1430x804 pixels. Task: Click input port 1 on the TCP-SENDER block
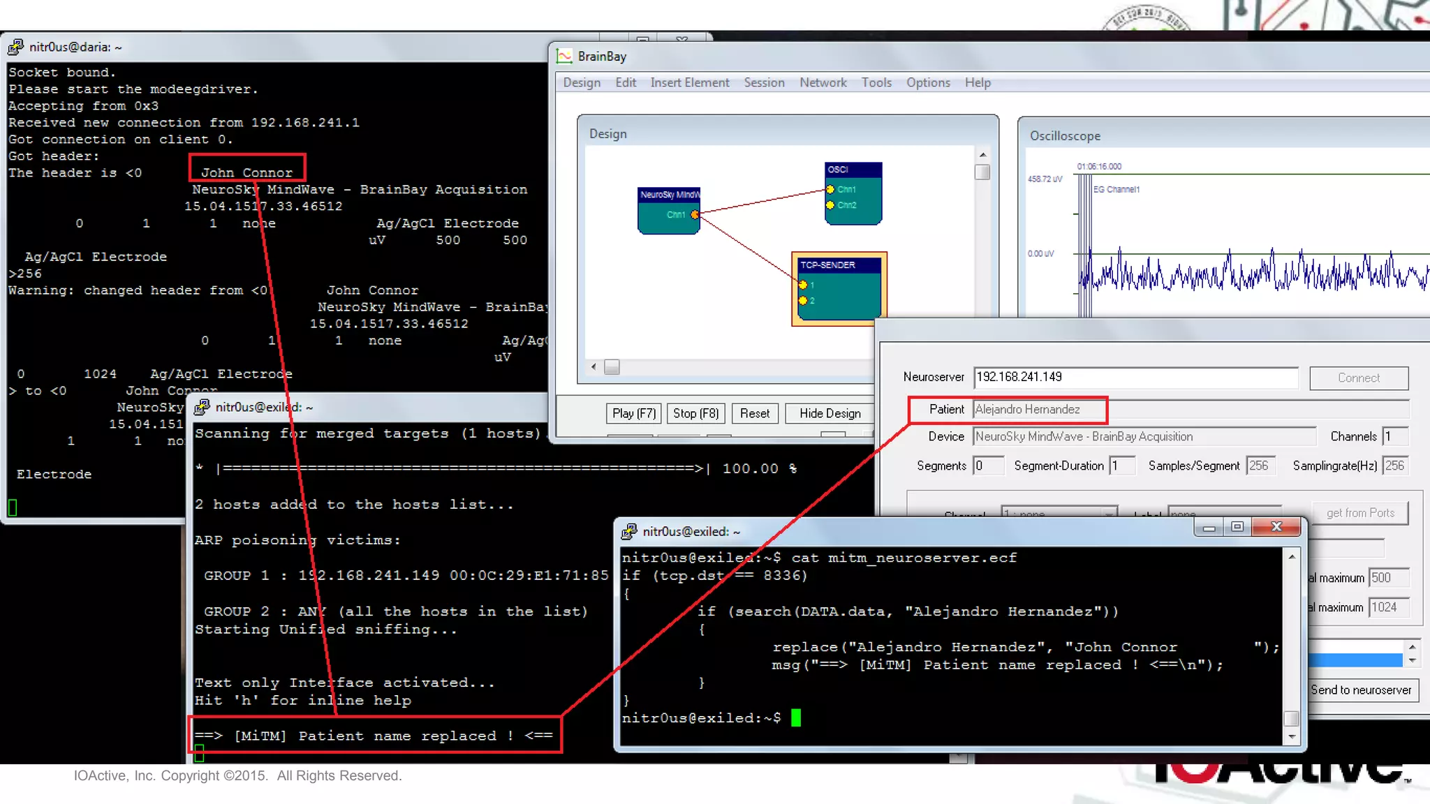point(803,285)
